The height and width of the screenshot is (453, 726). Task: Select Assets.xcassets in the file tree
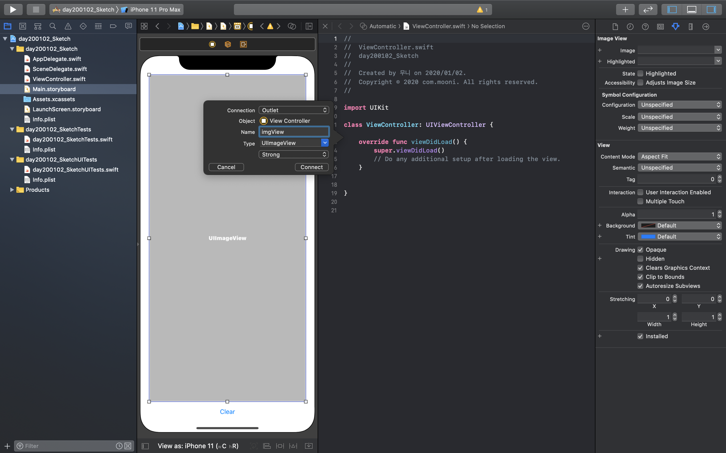pyautogui.click(x=54, y=99)
